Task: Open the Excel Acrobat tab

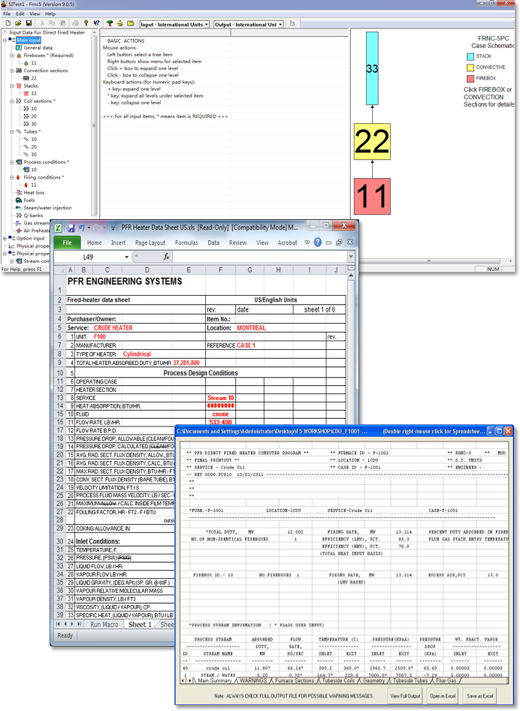Action: click(288, 243)
